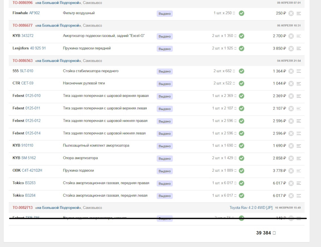Click Выдано status badge for KYB 343272

[165, 36]
